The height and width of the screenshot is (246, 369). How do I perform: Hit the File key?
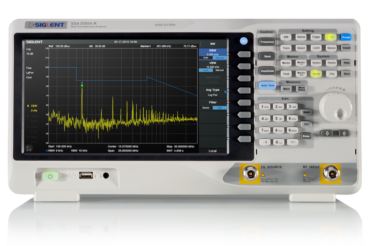tap(332, 74)
